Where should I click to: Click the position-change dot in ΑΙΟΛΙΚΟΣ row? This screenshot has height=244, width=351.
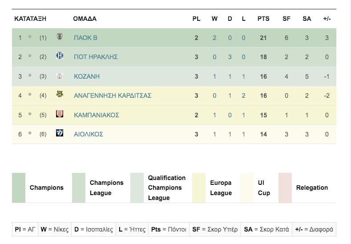pyautogui.click(x=30, y=133)
